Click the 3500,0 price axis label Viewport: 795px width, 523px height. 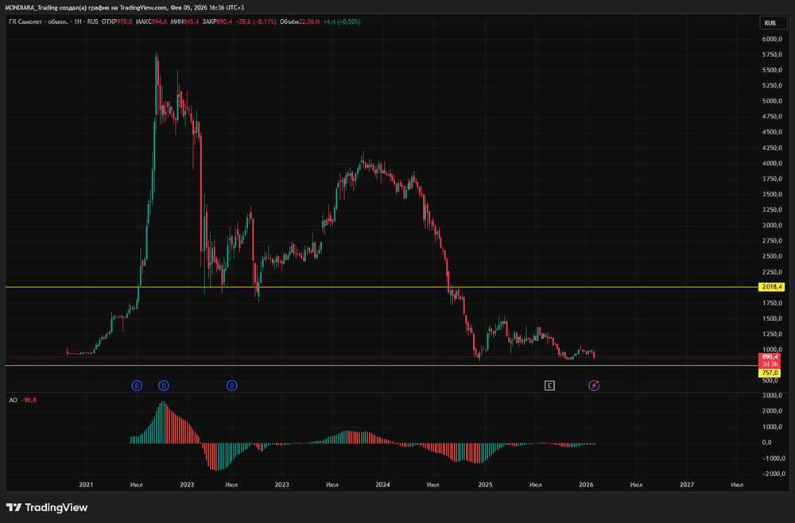[772, 195]
